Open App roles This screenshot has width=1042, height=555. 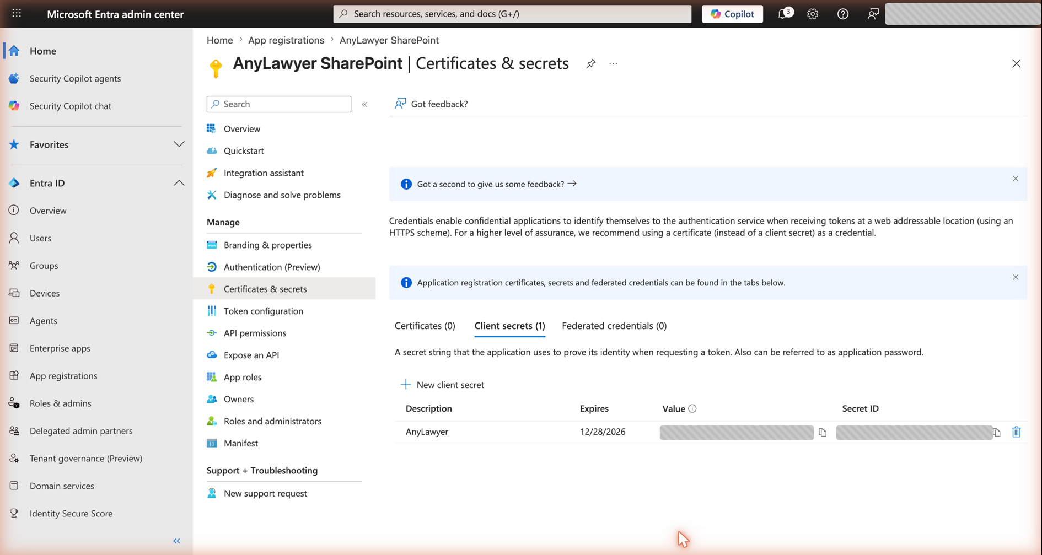pos(243,377)
